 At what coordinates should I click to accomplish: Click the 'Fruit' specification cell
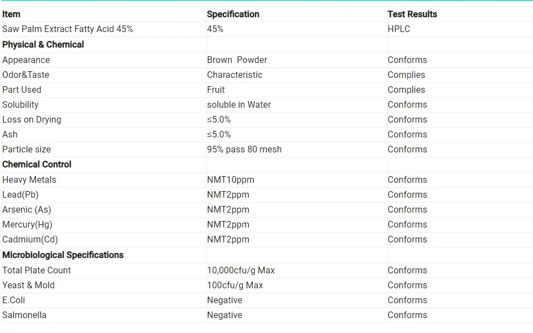(216, 90)
